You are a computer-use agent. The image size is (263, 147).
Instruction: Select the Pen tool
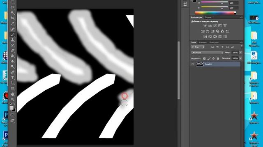pyautogui.click(x=13, y=72)
